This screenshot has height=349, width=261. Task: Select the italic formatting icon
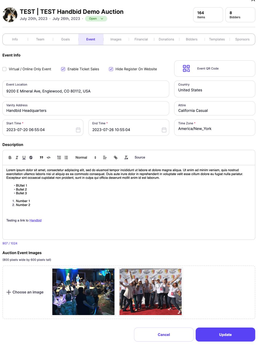pos(17,157)
